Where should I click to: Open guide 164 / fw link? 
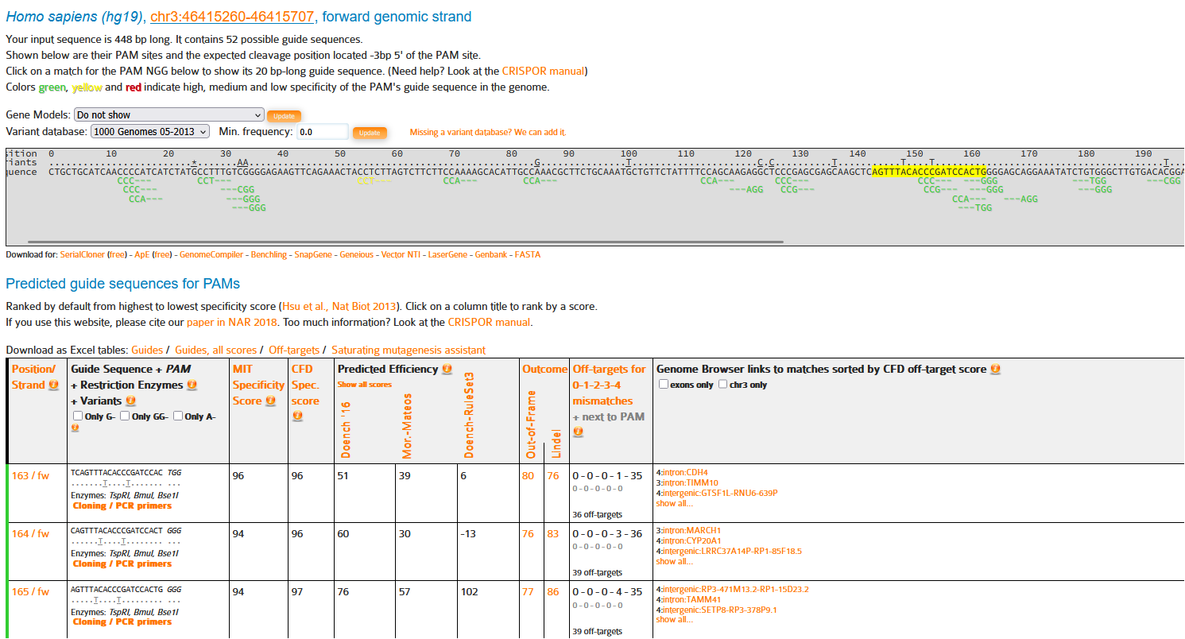(30, 534)
